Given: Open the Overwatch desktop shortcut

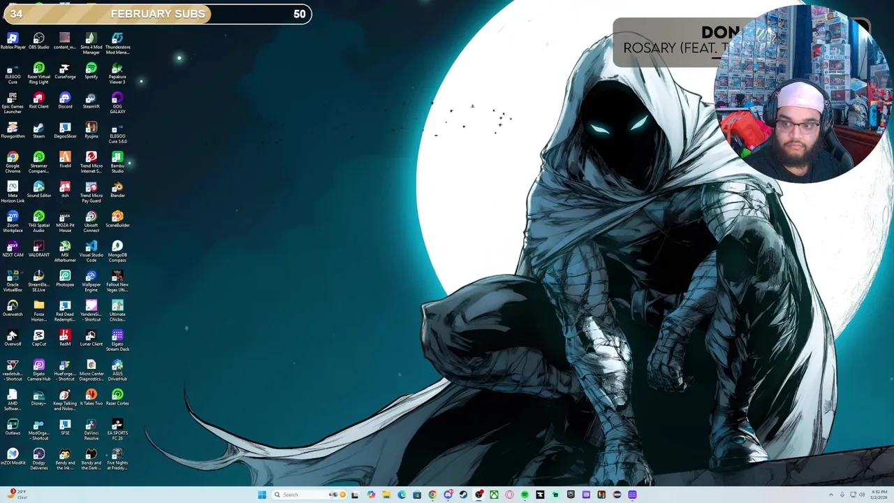Looking at the screenshot, I should [13, 309].
